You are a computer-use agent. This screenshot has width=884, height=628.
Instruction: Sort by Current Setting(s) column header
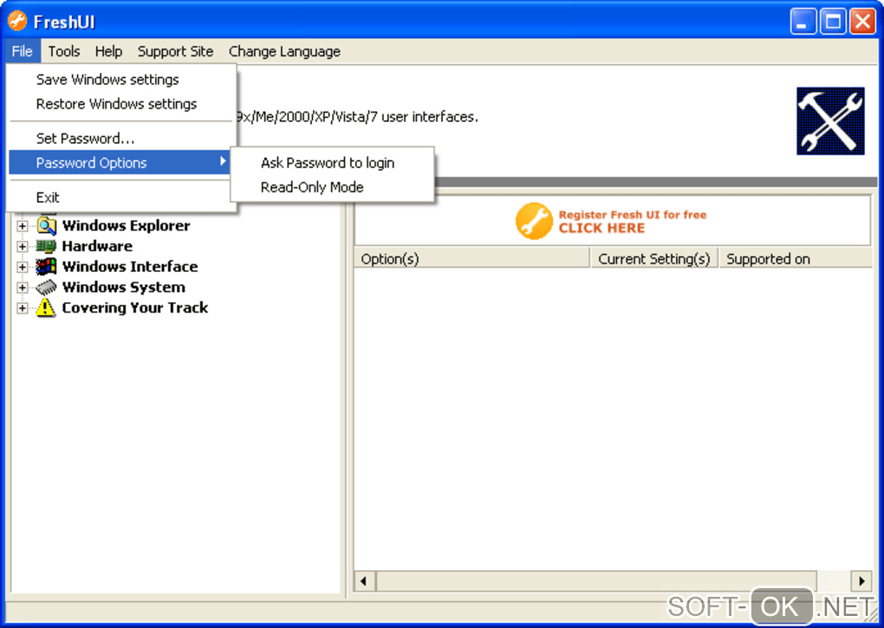click(654, 258)
